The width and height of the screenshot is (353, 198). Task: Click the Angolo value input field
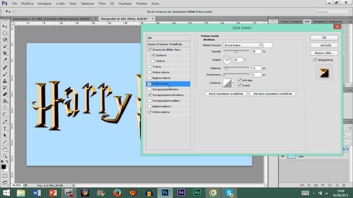[x=238, y=60]
